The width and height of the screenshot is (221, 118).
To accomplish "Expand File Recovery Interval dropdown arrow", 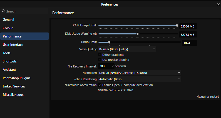I will 113,66.
